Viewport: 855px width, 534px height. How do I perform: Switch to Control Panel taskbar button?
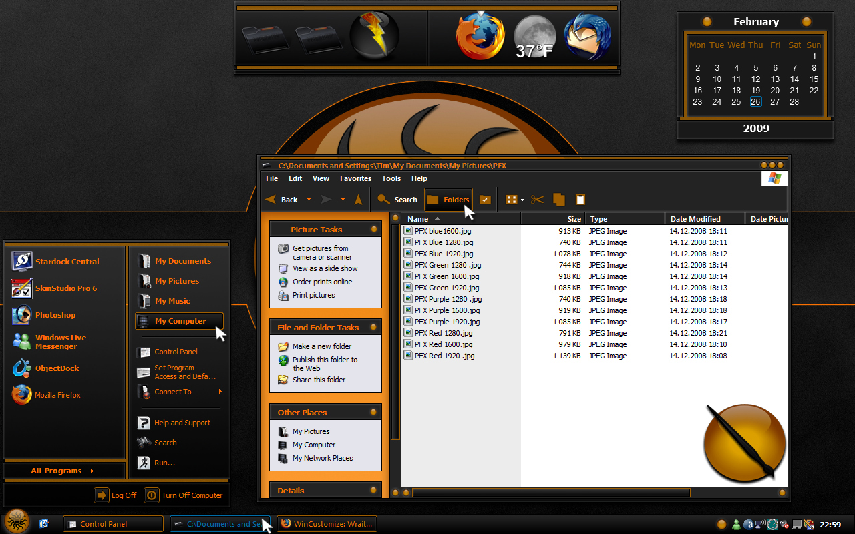pyautogui.click(x=113, y=524)
